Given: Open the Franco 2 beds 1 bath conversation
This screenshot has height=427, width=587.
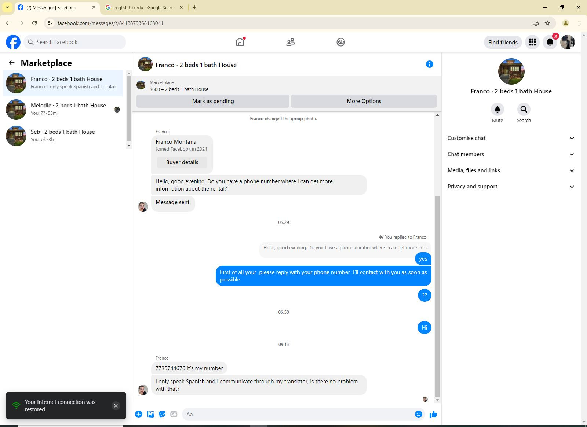Looking at the screenshot, I should 63,83.
